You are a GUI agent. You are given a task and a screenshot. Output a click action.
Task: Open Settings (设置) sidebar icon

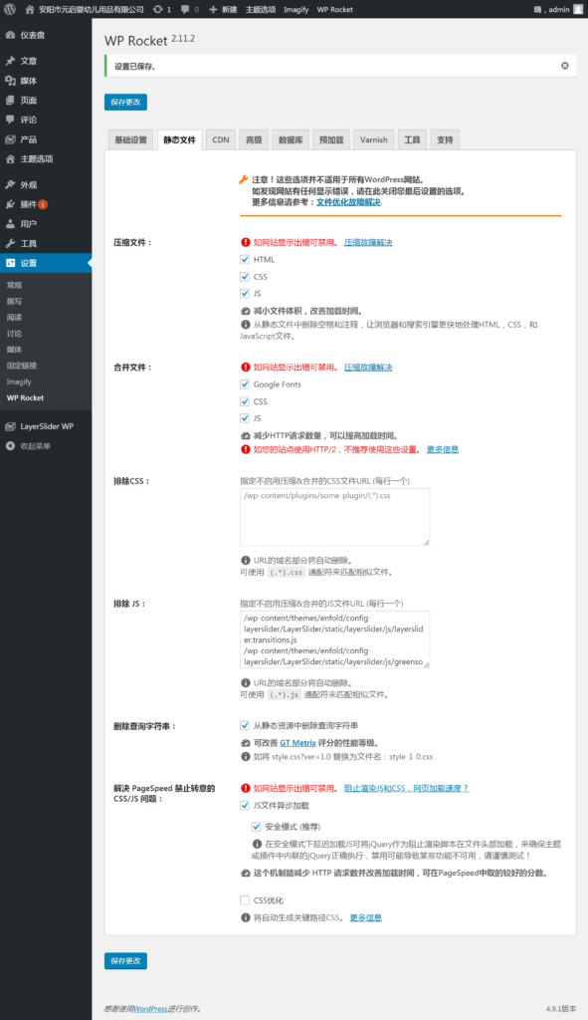[x=10, y=263]
